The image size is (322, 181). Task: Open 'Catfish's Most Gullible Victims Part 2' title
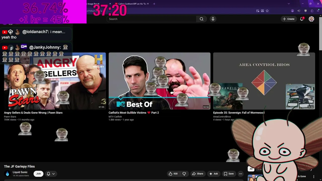[134, 113]
